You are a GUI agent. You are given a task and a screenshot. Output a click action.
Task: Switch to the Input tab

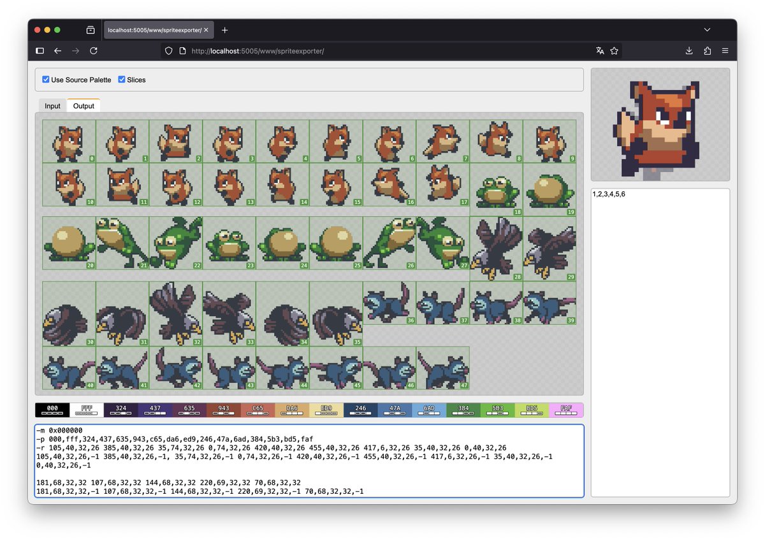point(52,106)
